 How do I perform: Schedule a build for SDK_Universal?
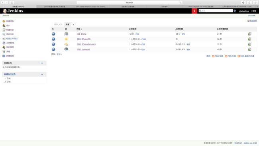pos(249,49)
